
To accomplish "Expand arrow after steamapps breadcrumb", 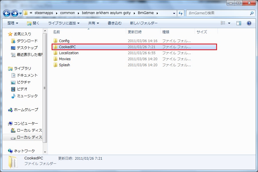I will tap(56, 13).
